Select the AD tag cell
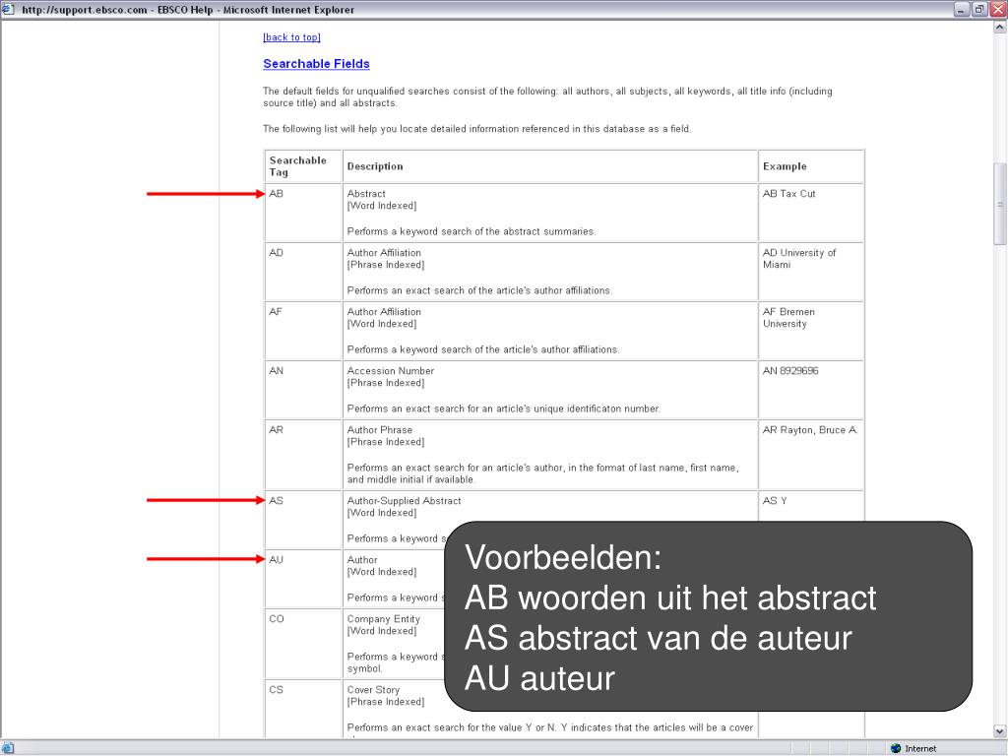This screenshot has width=1008, height=756. point(303,272)
